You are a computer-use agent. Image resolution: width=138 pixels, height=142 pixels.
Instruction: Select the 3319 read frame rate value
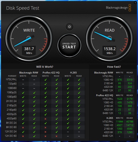point(129,80)
